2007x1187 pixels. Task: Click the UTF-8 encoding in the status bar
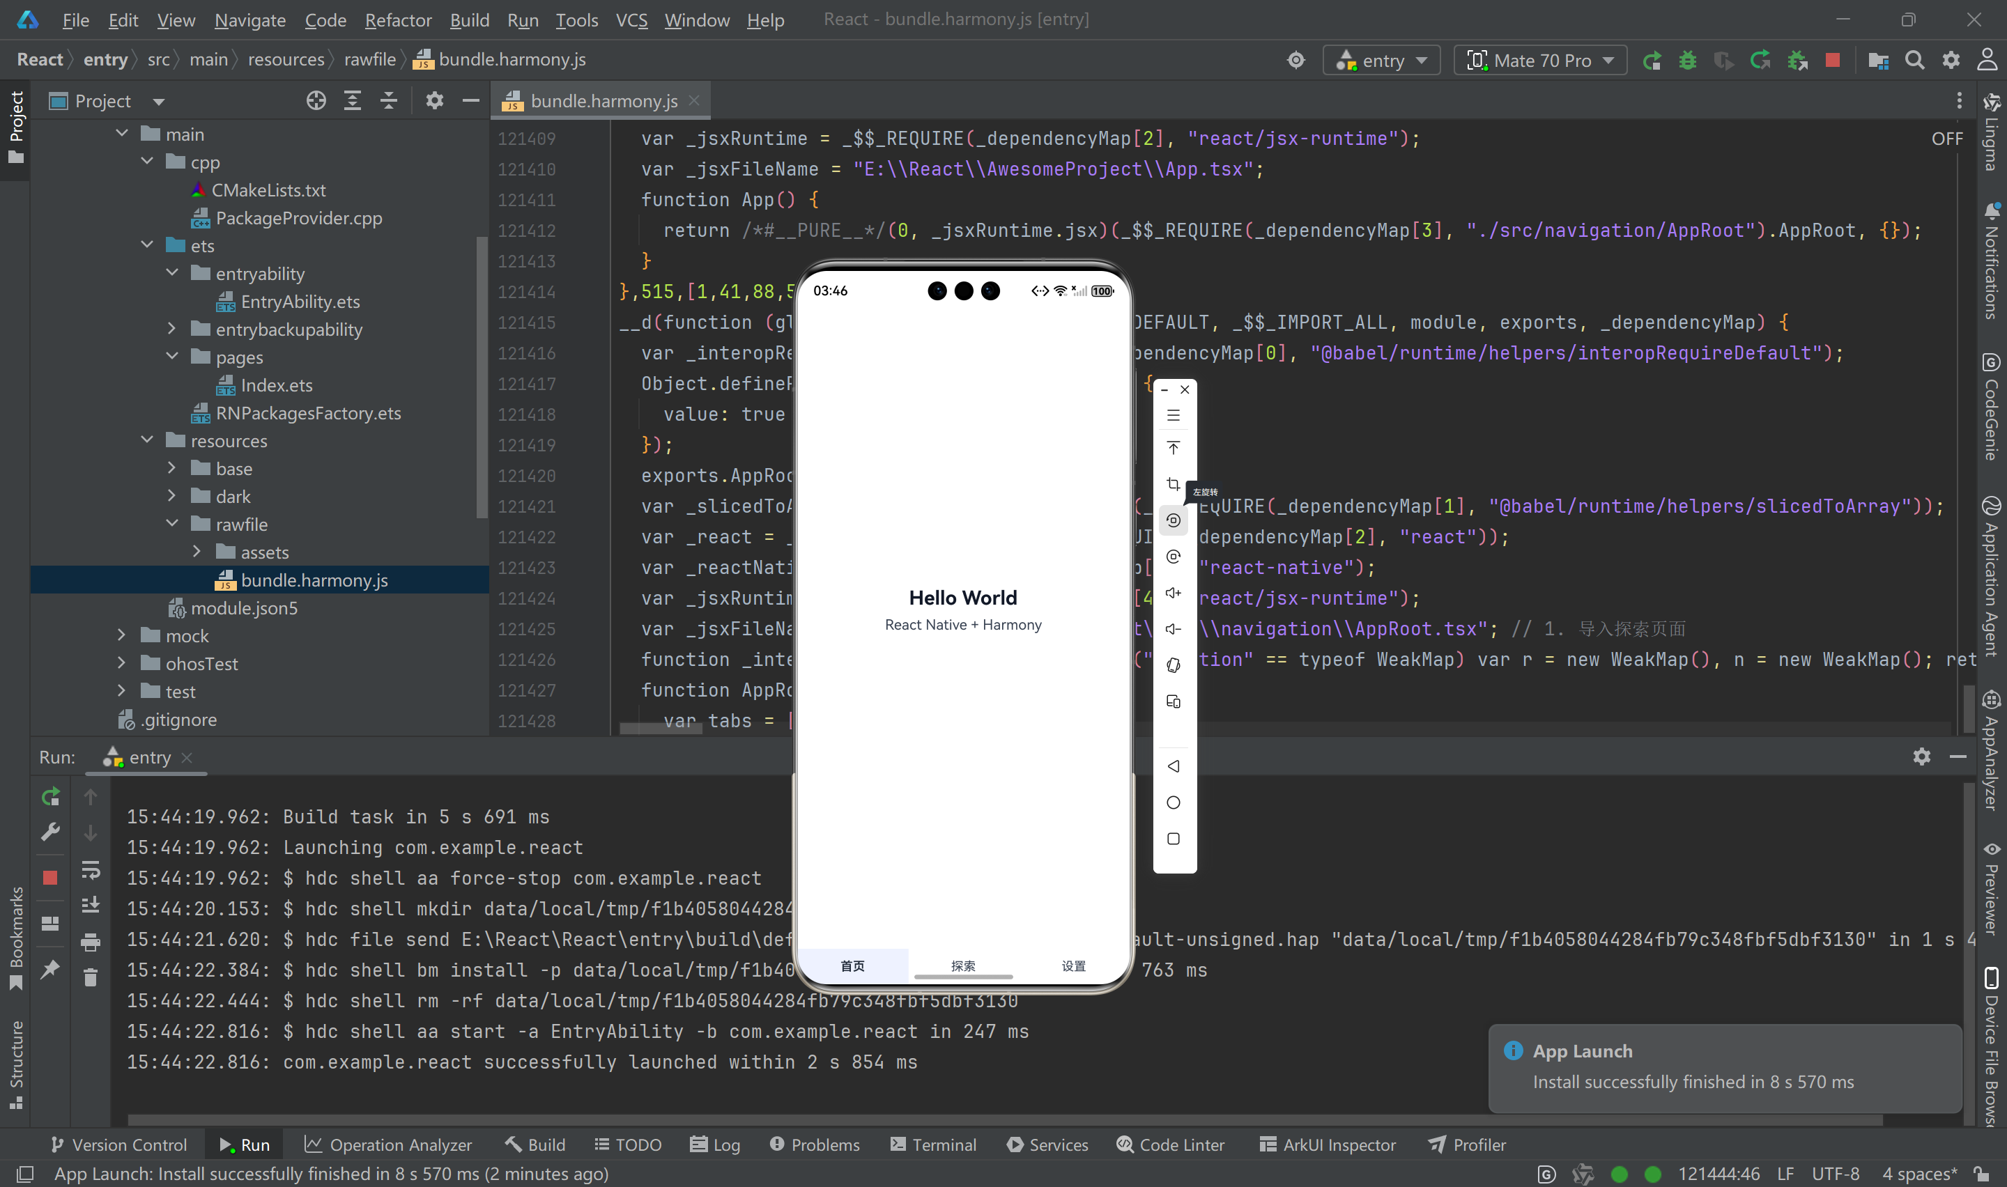[1834, 1173]
